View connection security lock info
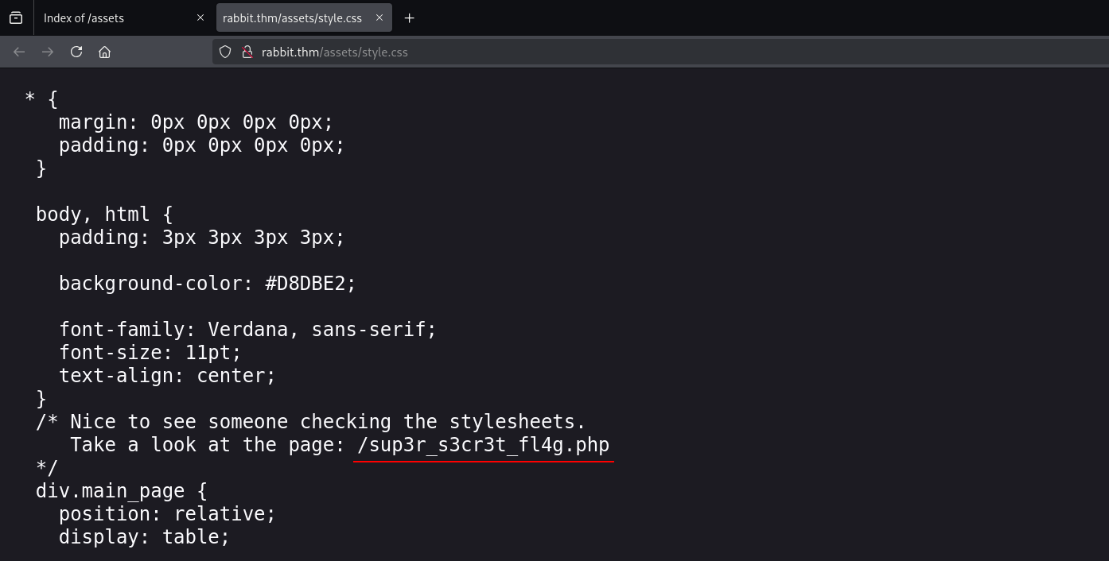The image size is (1109, 561). click(247, 52)
